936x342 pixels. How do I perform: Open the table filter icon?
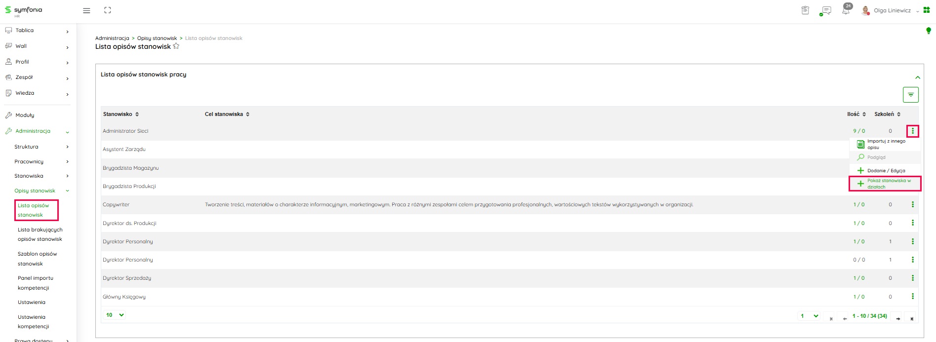click(910, 95)
